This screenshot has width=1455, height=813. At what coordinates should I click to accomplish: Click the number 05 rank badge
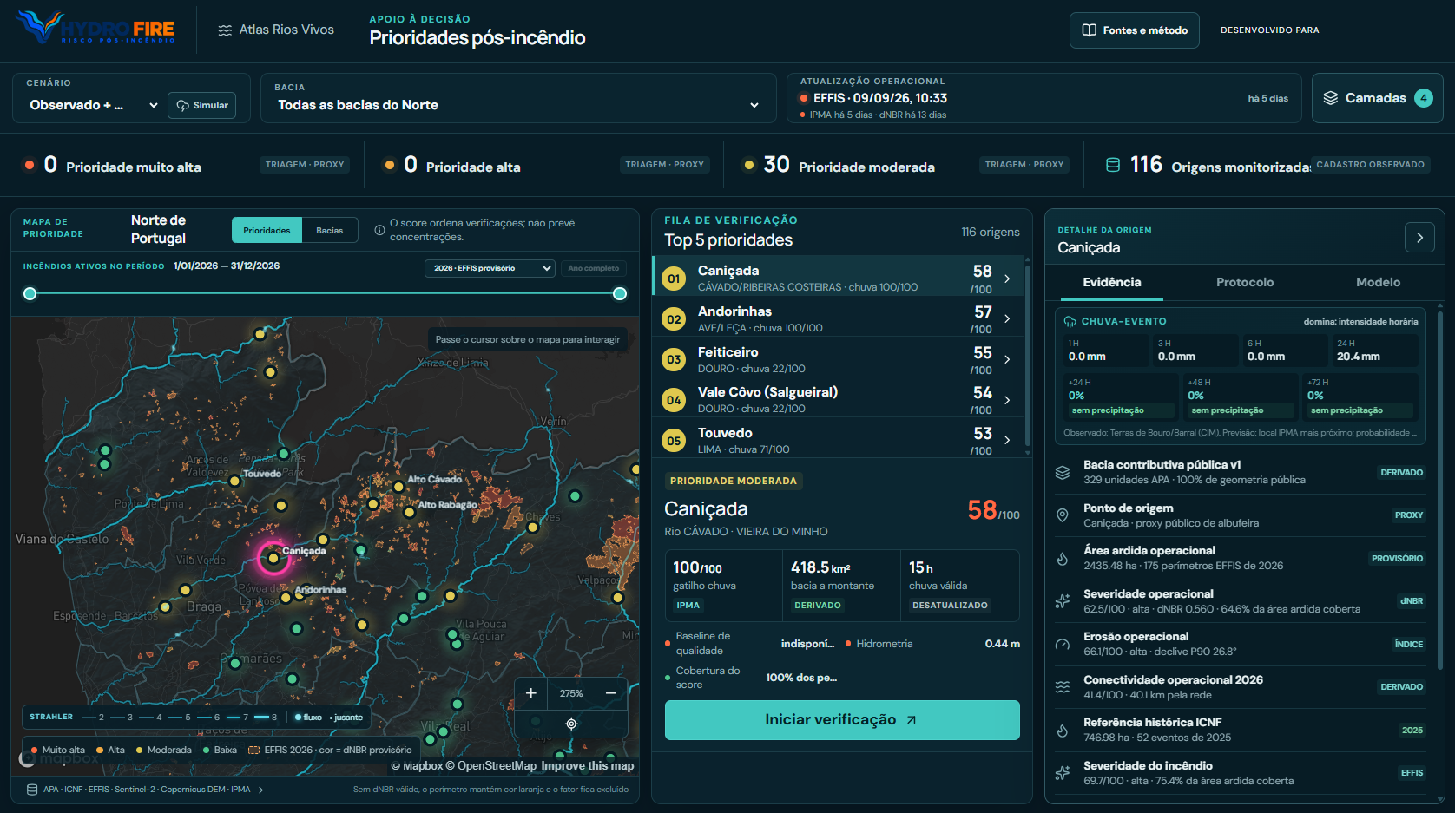coord(674,441)
